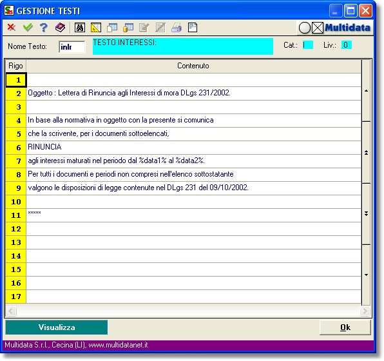384x361 pixels.
Task: Click the Cat. cyan field
Action: [x=308, y=45]
